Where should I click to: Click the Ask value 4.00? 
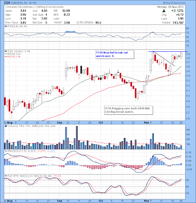coord(44,11)
